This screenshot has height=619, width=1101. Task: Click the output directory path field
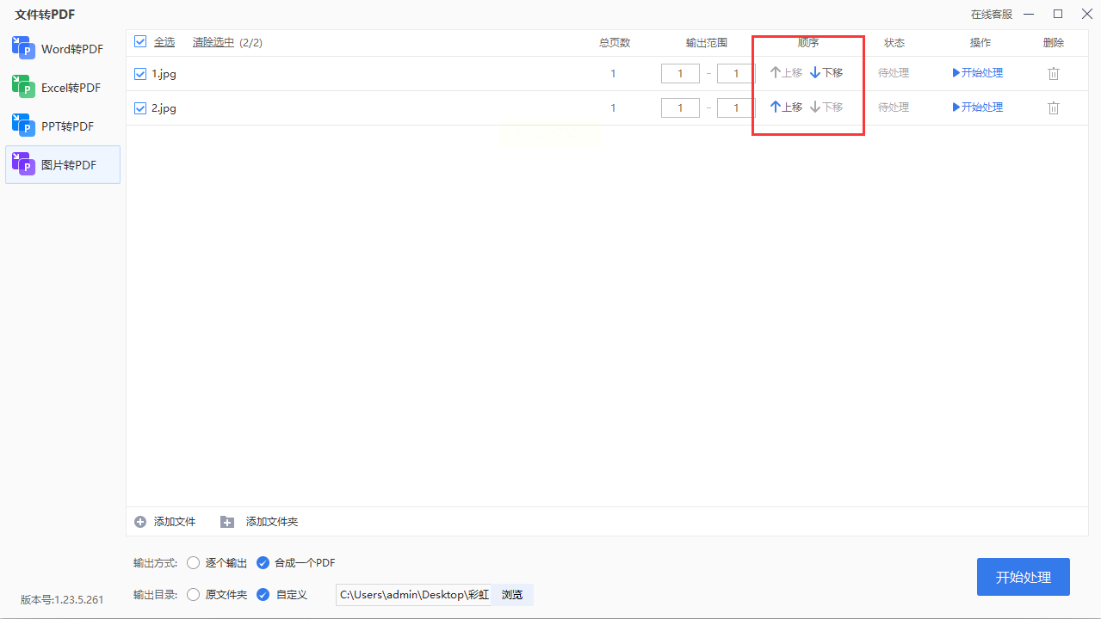[413, 595]
